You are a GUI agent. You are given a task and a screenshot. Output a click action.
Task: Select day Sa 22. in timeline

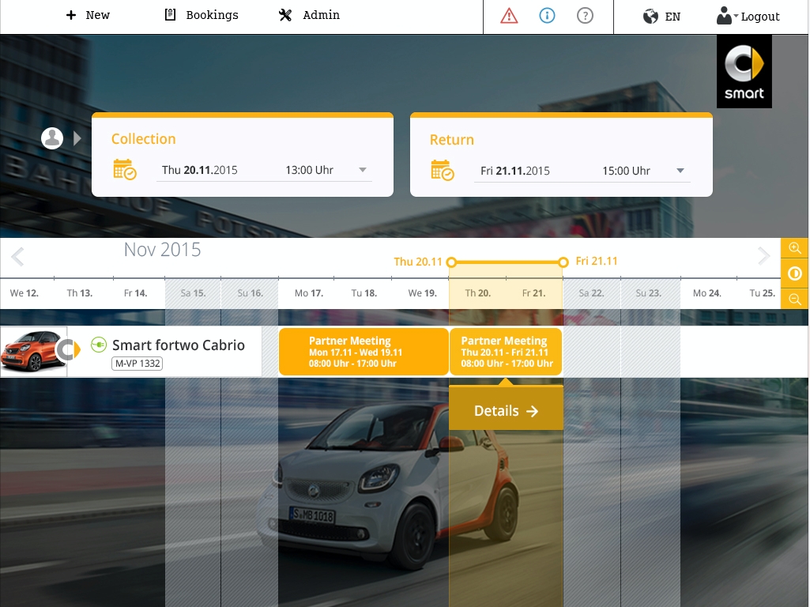click(591, 293)
